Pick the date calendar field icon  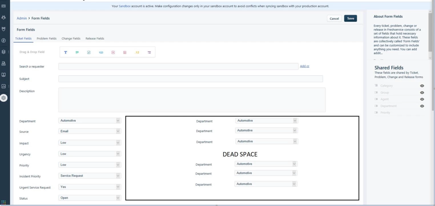(x=125, y=52)
